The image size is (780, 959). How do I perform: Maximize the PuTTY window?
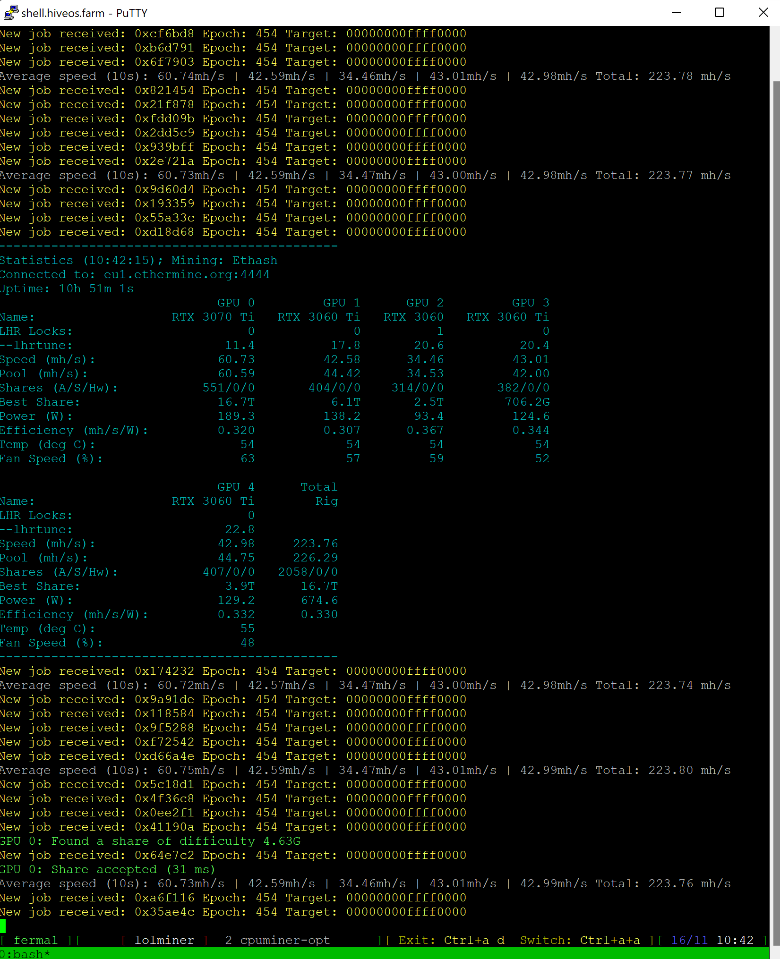[x=719, y=13]
